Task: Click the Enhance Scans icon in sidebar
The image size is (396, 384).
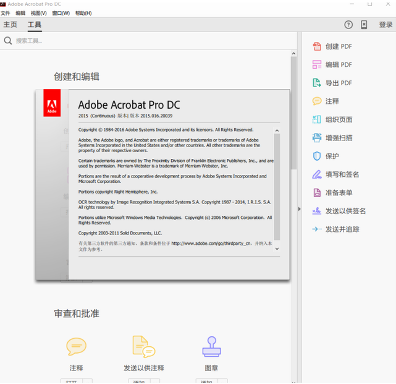Action: pos(317,138)
